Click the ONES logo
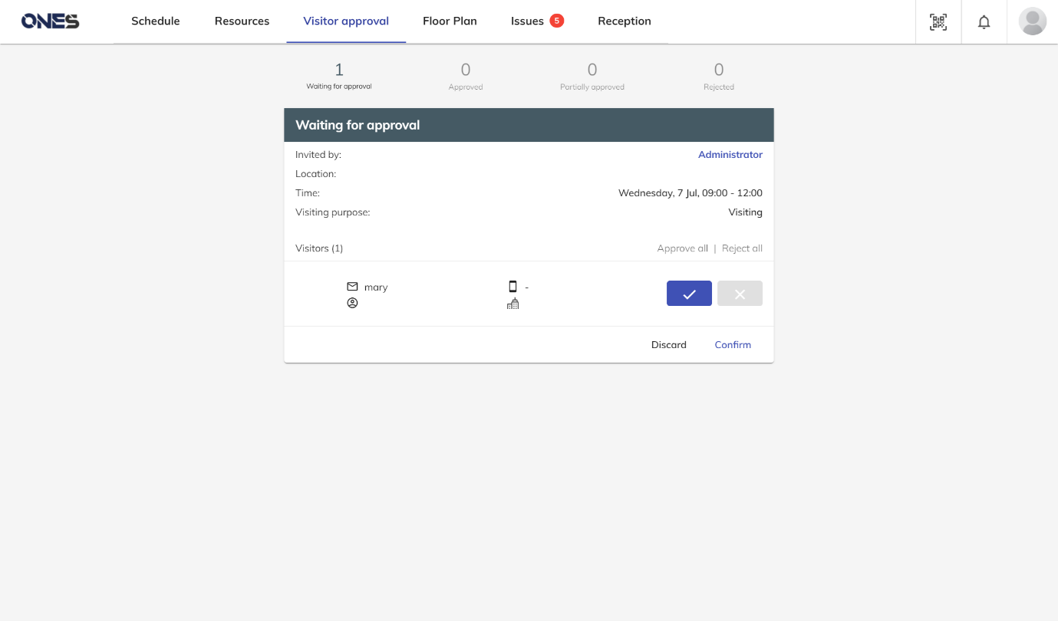The height and width of the screenshot is (621, 1058). coord(50,21)
